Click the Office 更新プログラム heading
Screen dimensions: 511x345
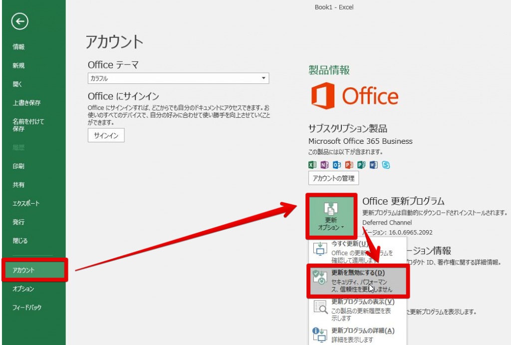coord(403,201)
